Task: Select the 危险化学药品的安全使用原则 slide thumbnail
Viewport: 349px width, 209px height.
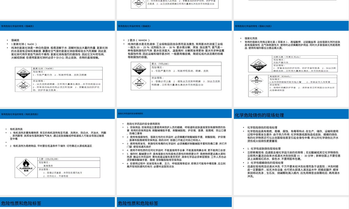Action: 174,152
